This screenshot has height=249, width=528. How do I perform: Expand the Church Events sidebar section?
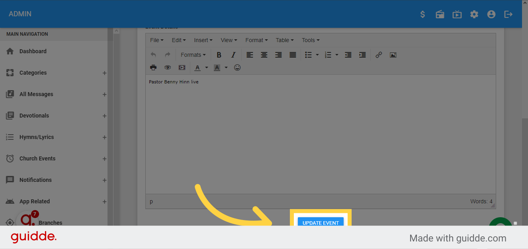[104, 158]
